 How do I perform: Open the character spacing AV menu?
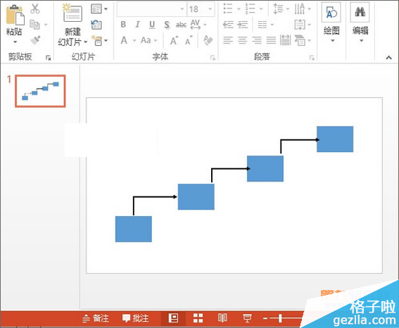pos(198,25)
